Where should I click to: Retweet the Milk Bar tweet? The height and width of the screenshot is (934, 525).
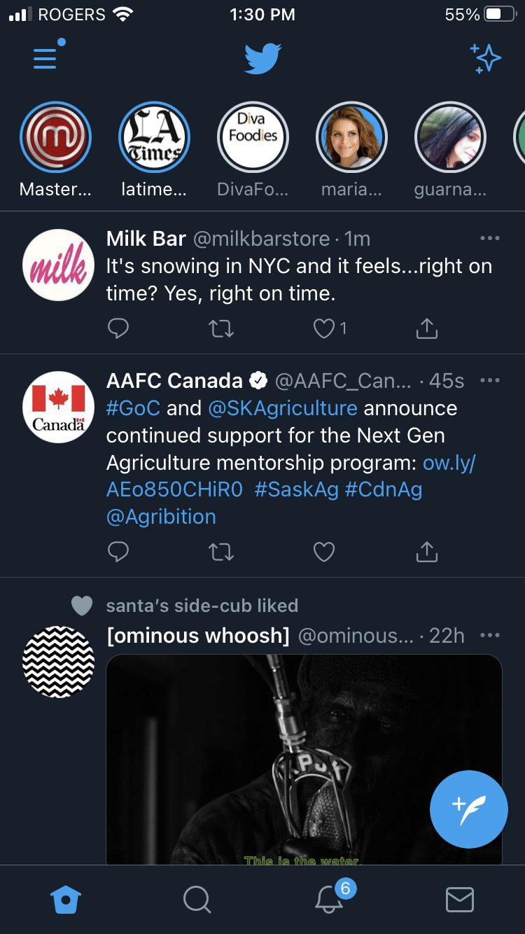pyautogui.click(x=221, y=328)
